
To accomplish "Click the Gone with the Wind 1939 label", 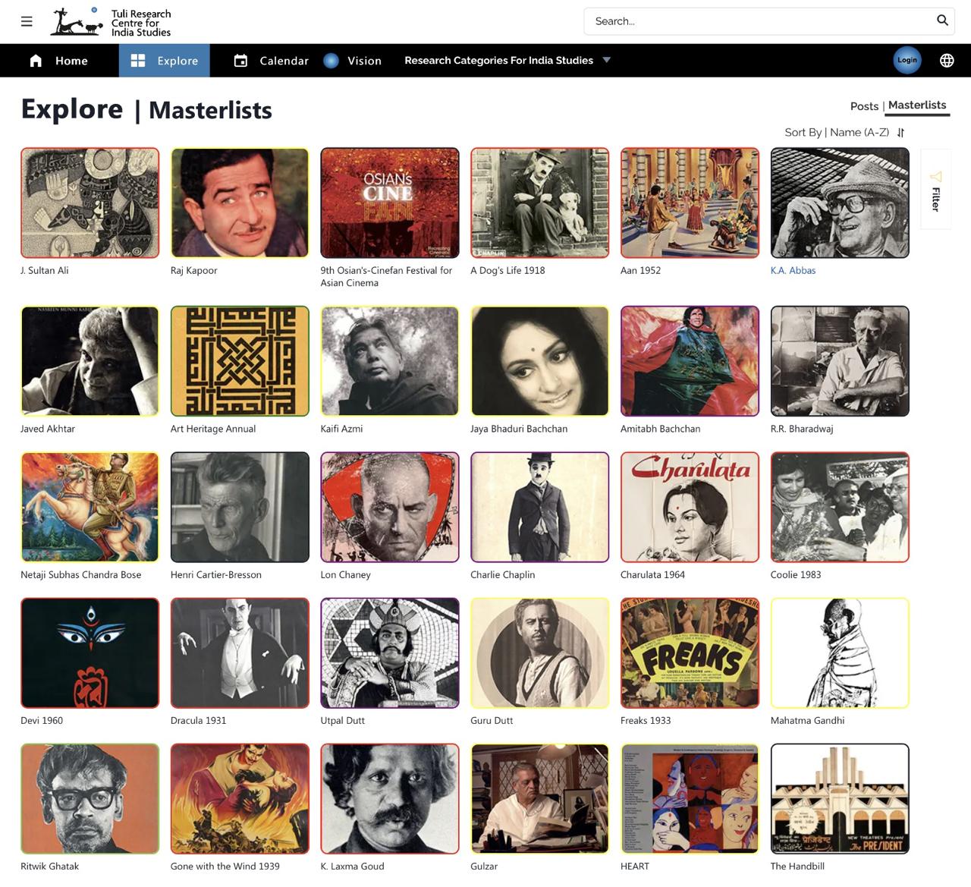I will tap(225, 866).
